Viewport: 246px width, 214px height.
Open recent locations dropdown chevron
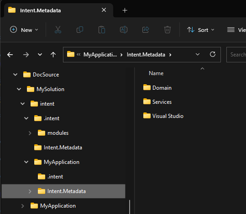(x=40, y=55)
